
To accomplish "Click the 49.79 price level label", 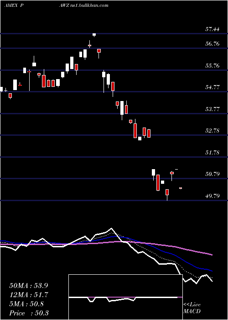I will [212, 196].
